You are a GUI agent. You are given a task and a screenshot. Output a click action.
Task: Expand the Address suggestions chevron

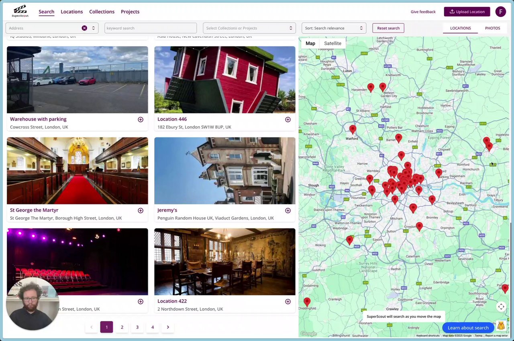(93, 28)
